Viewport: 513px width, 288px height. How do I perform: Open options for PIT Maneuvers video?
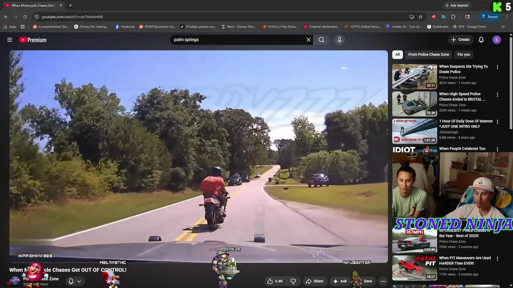pyautogui.click(x=497, y=259)
